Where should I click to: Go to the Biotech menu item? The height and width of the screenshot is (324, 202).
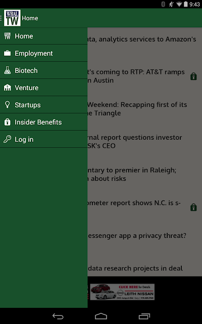(44, 70)
